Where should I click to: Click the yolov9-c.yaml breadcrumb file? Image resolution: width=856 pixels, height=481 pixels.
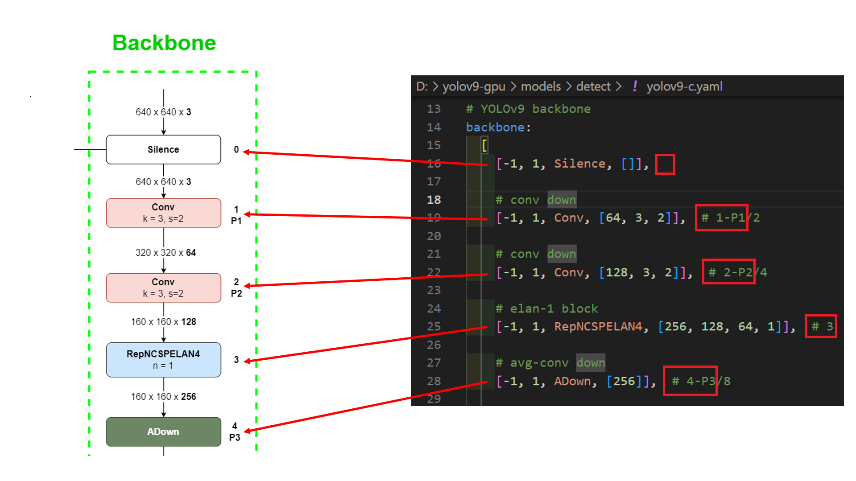pyautogui.click(x=684, y=86)
